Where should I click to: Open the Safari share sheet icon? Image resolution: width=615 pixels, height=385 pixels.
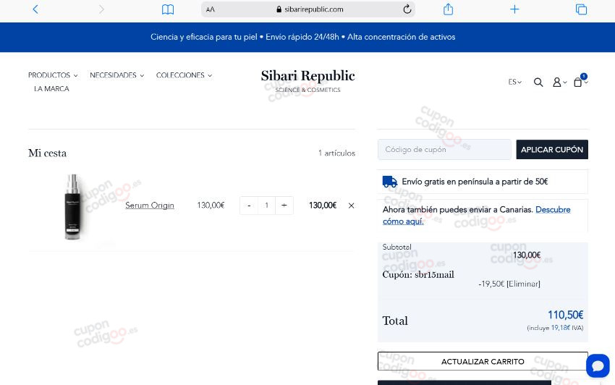coord(448,9)
